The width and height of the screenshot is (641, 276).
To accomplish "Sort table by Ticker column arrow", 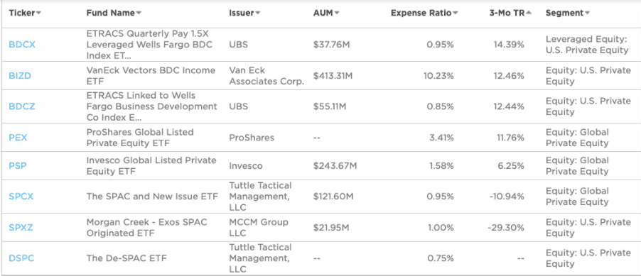I will pyautogui.click(x=39, y=13).
